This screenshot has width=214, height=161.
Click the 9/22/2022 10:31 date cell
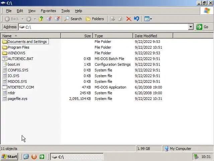(x=148, y=99)
